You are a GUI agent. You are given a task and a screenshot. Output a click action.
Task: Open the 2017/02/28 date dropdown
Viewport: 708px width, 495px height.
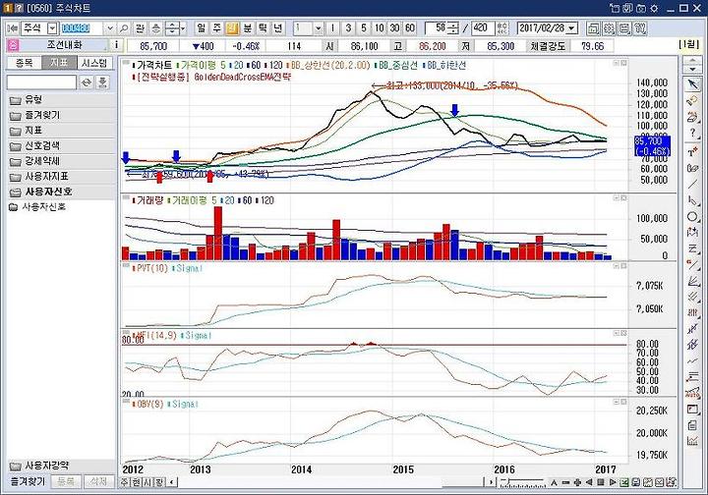(572, 28)
